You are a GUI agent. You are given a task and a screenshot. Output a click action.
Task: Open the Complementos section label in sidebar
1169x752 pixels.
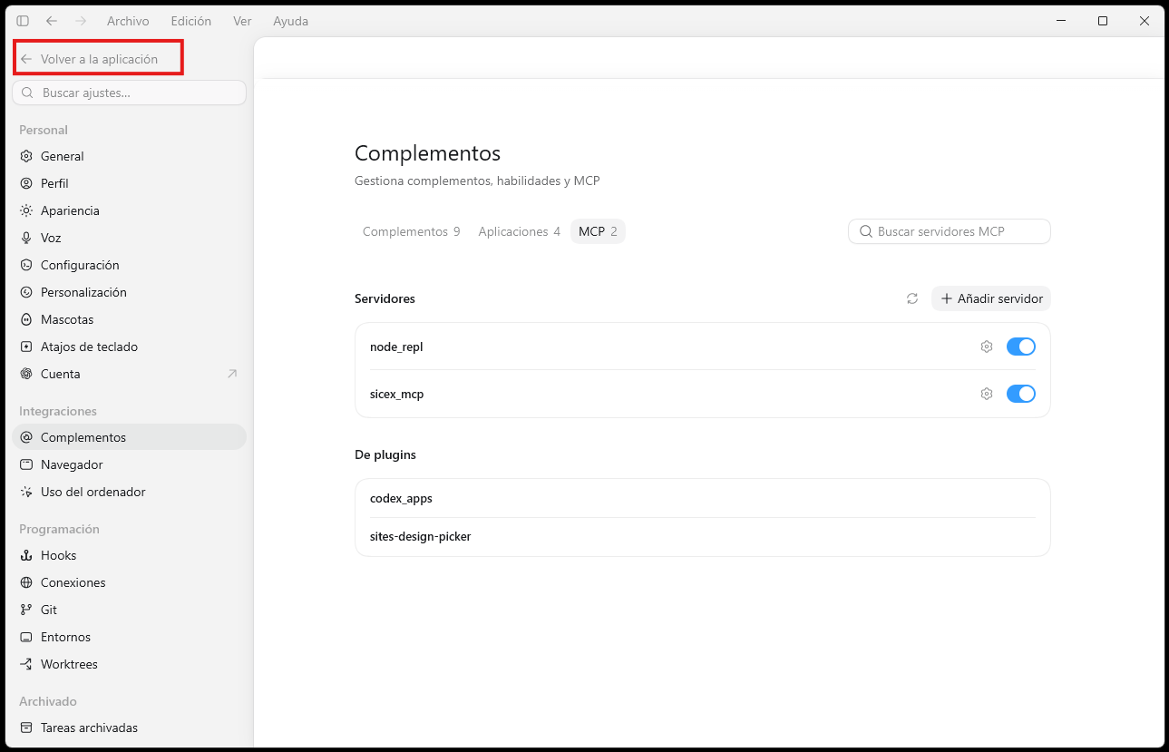83,437
